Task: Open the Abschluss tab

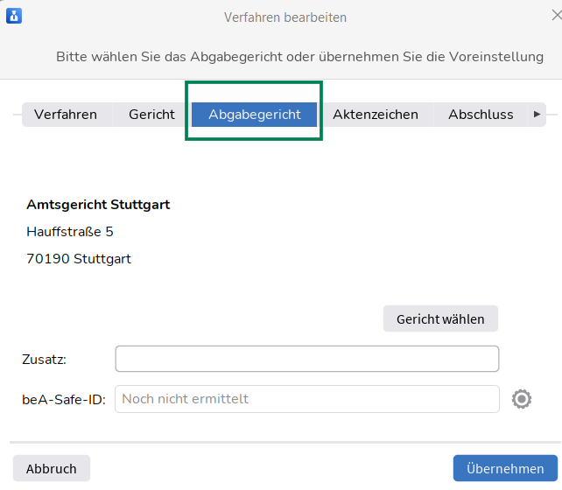Action: click(481, 115)
